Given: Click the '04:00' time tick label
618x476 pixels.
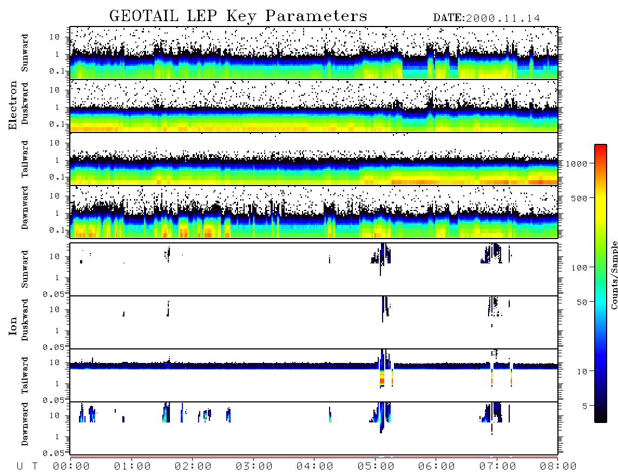Looking at the screenshot, I should click(315, 467).
